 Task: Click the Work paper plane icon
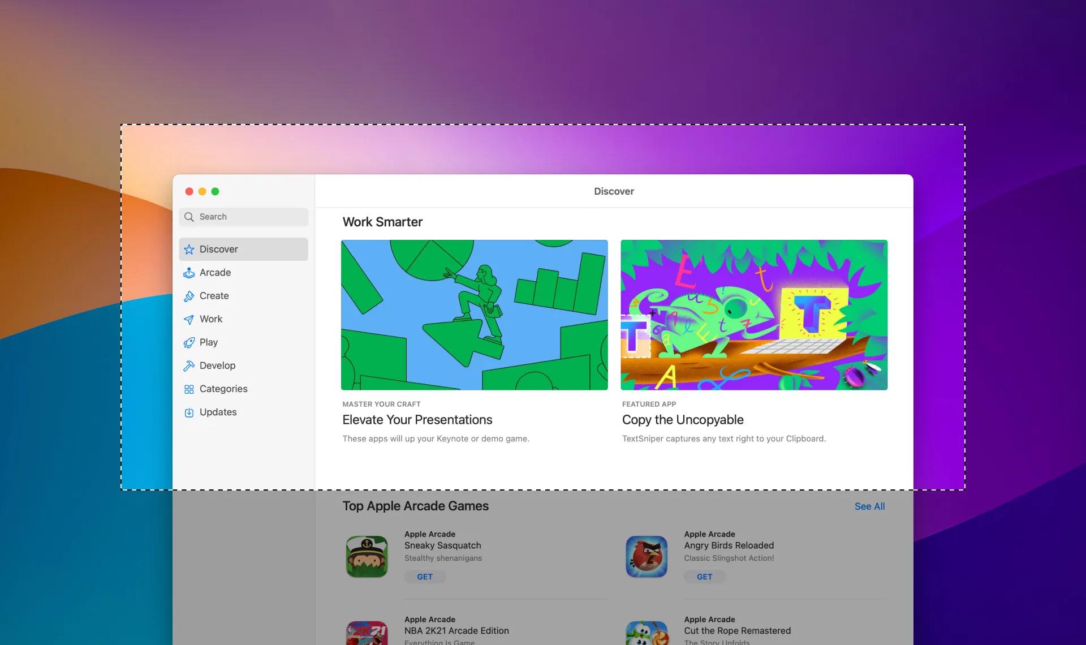point(189,320)
